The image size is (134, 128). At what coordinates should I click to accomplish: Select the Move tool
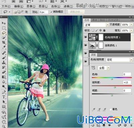pos(4,23)
